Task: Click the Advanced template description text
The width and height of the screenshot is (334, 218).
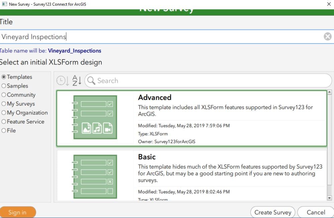Action: click(x=225, y=110)
